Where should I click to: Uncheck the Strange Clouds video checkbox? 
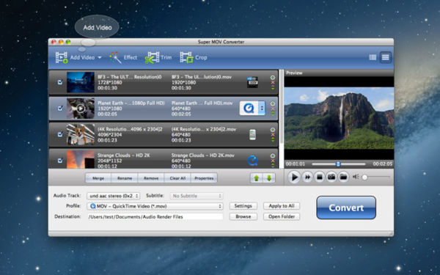(x=60, y=161)
